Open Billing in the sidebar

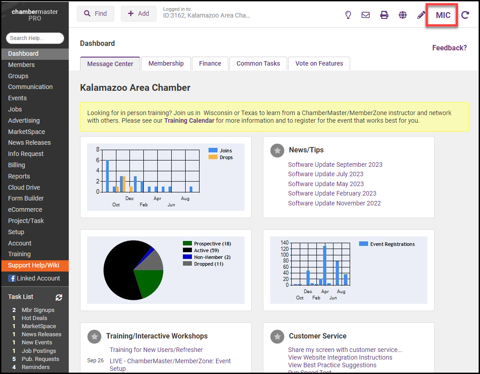point(17,165)
